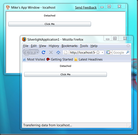
Task: Close the Firefox window
Action: coord(125,38)
